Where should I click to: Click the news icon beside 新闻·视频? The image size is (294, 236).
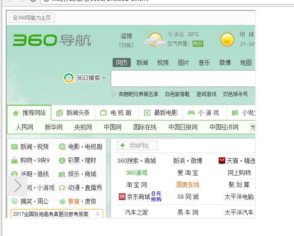tap(14, 147)
